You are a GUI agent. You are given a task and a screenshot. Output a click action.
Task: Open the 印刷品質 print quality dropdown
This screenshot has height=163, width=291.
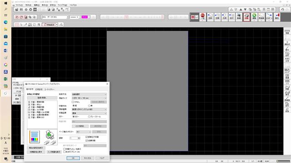pyautogui.click(x=89, y=113)
